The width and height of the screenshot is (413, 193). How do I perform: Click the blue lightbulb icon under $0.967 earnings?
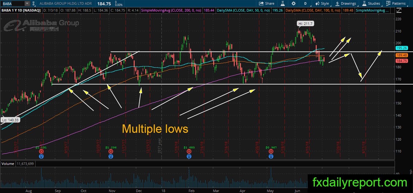point(271,156)
